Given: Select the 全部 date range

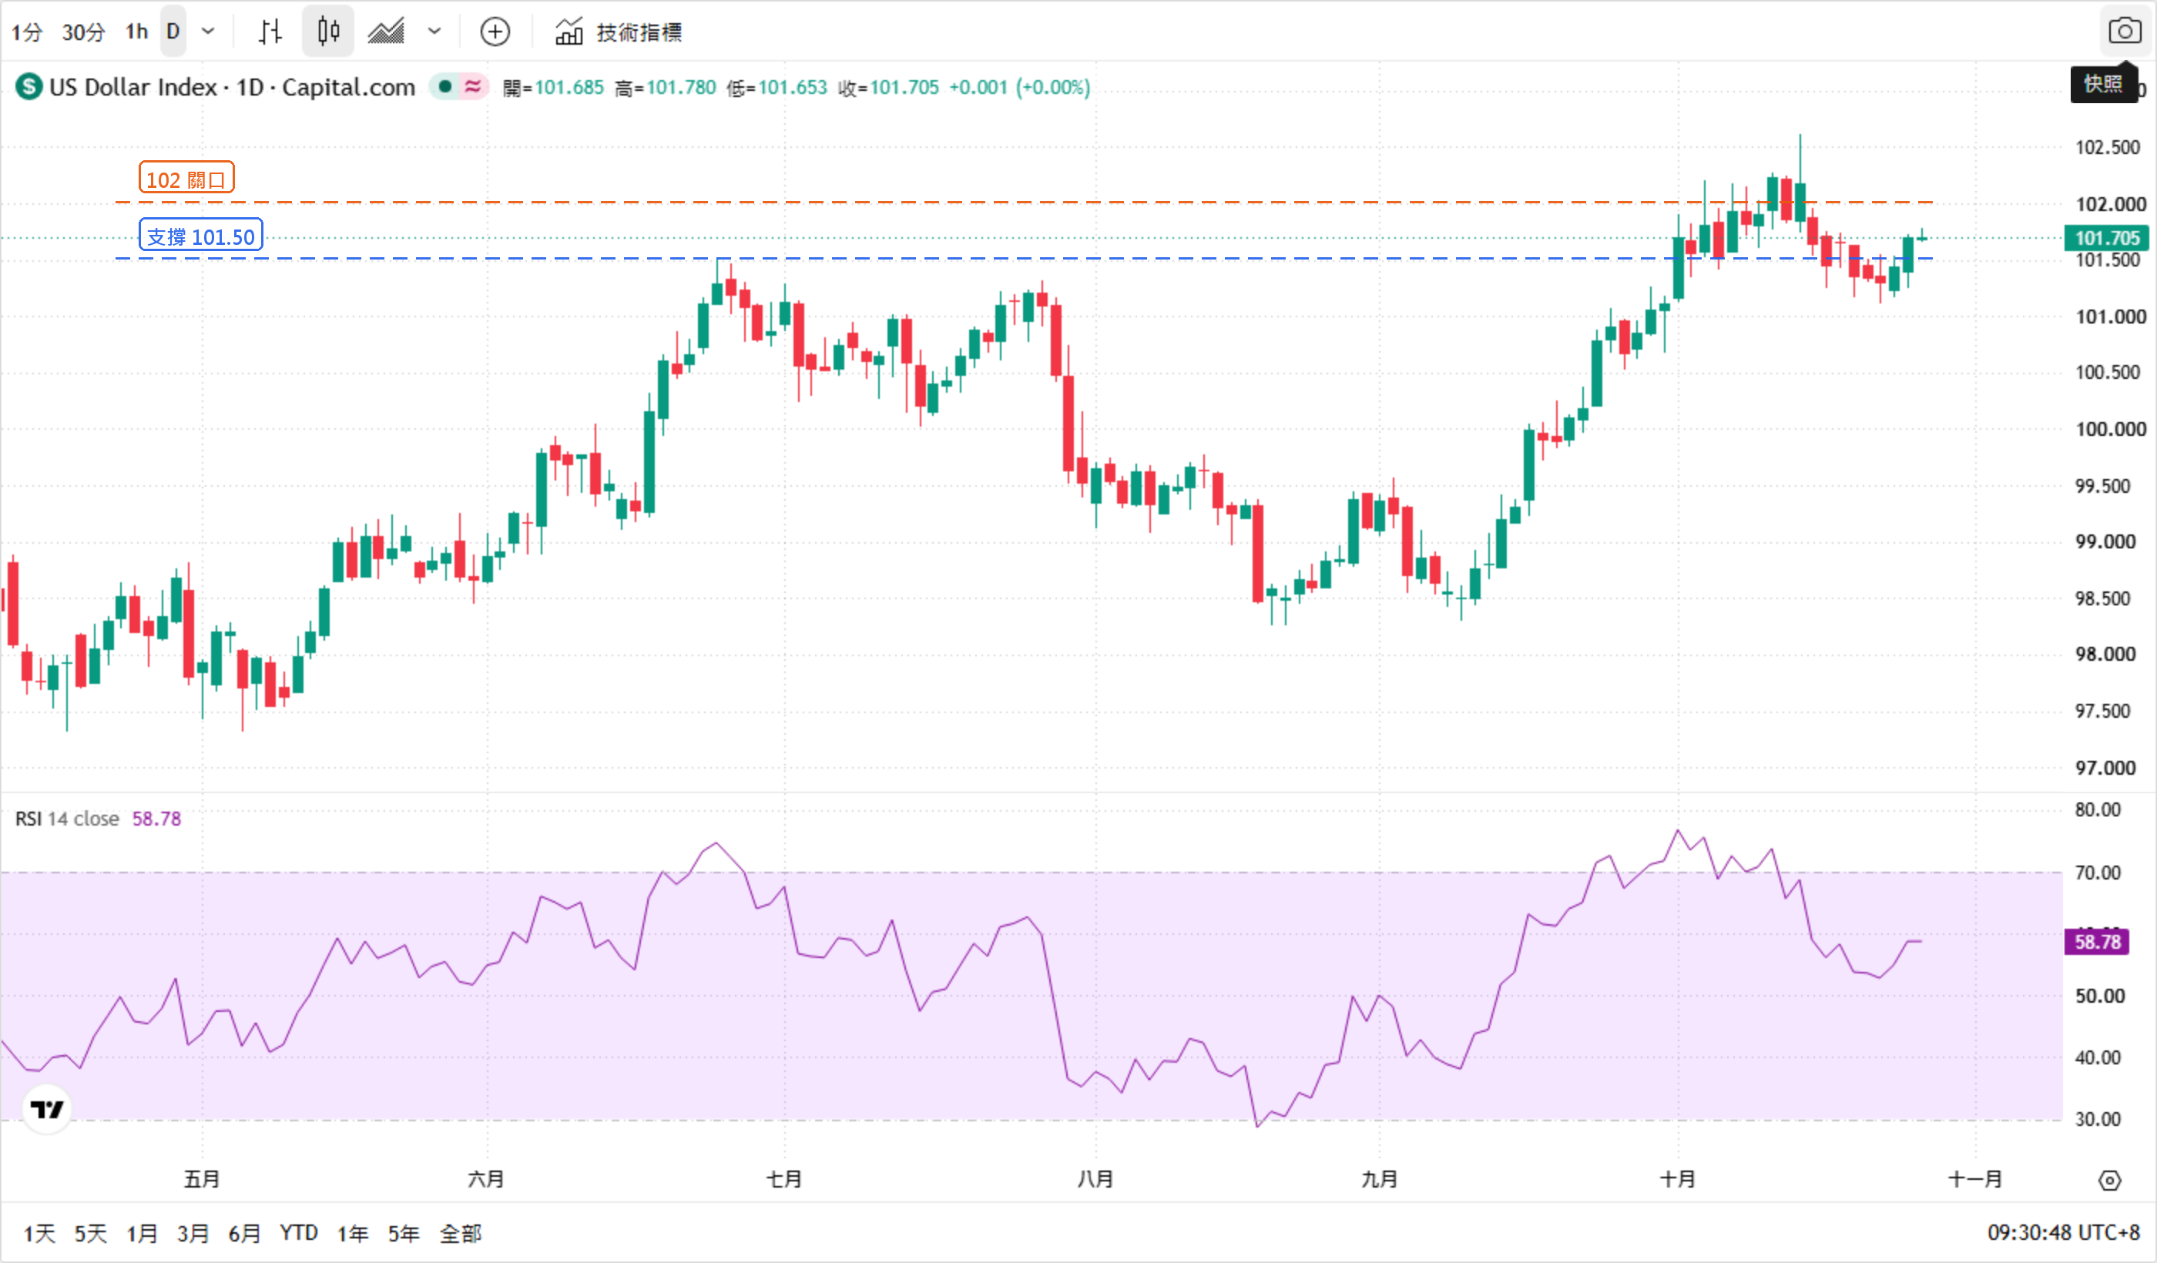Looking at the screenshot, I should pos(461,1233).
